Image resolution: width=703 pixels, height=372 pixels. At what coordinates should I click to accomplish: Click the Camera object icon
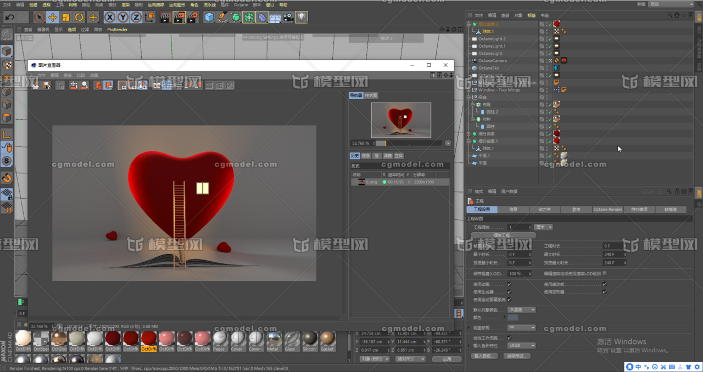pos(288,18)
